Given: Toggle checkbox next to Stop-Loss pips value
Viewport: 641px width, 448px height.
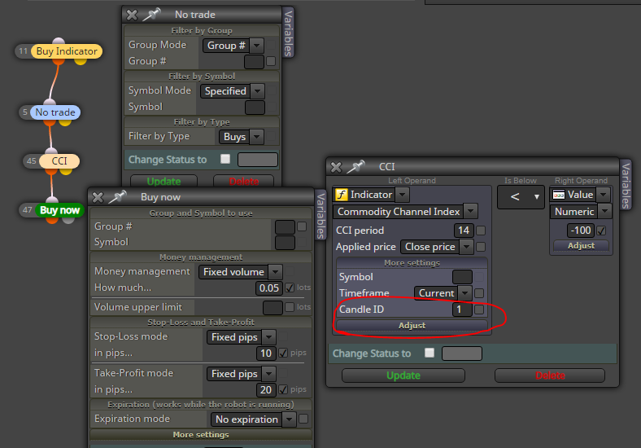Looking at the screenshot, I should (x=283, y=353).
